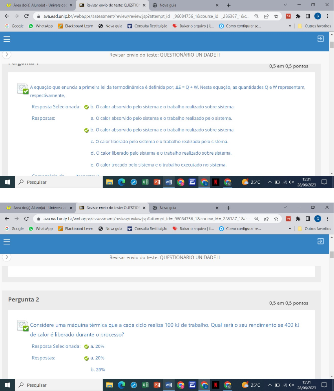This screenshot has height=391, width=334.
Task: Expand the bookmarks overflow chevron in the upper window
Action: coord(290,26)
